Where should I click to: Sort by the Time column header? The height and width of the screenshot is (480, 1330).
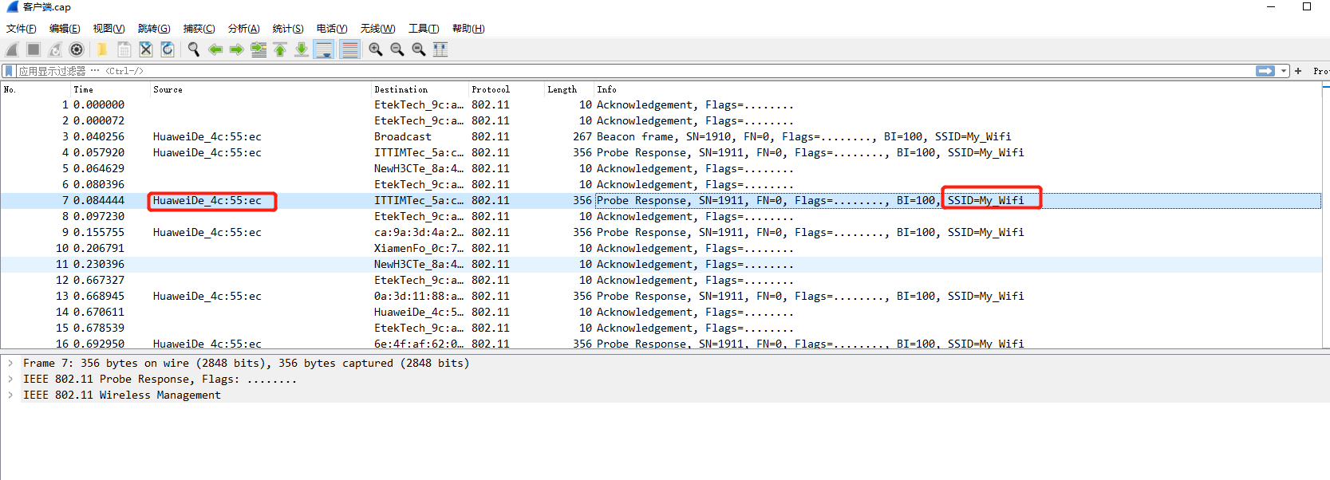[x=110, y=89]
